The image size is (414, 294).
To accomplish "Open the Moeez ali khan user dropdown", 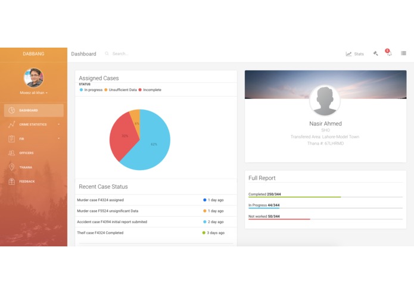I will pos(33,93).
